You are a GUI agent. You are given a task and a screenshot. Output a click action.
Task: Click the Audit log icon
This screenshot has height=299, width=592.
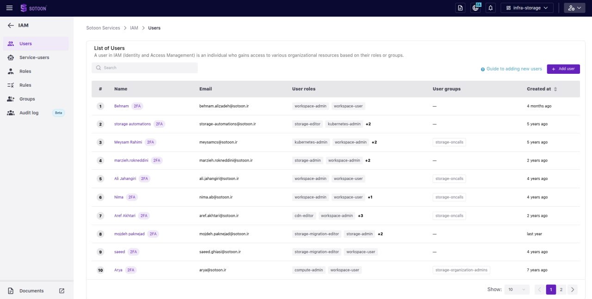[11, 113]
